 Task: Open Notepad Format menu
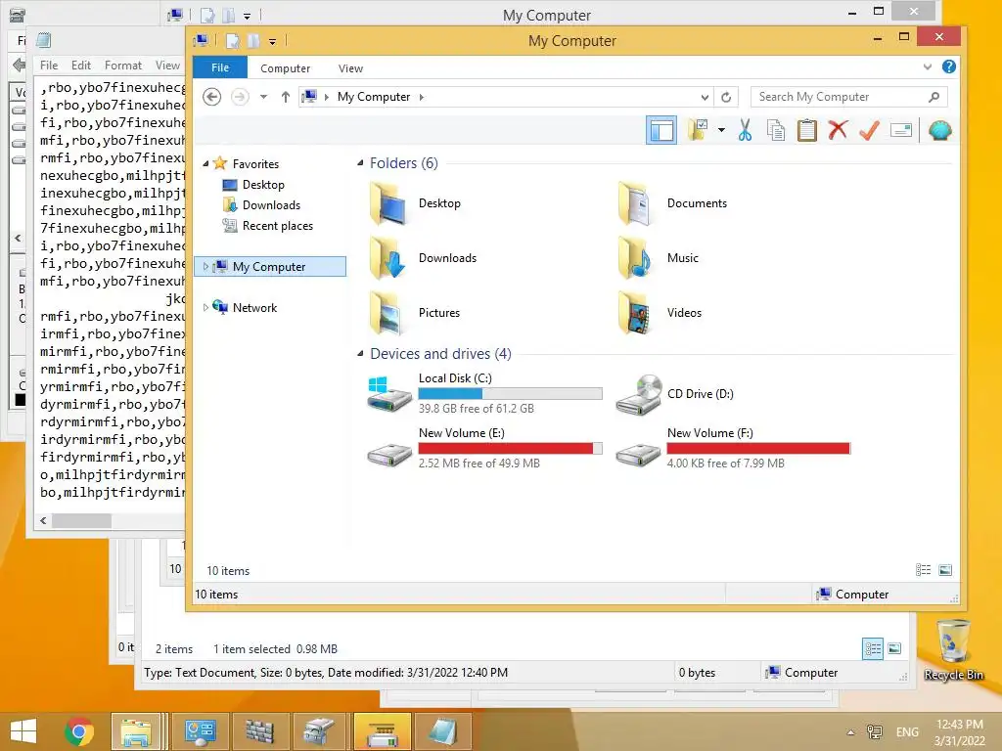122,66
